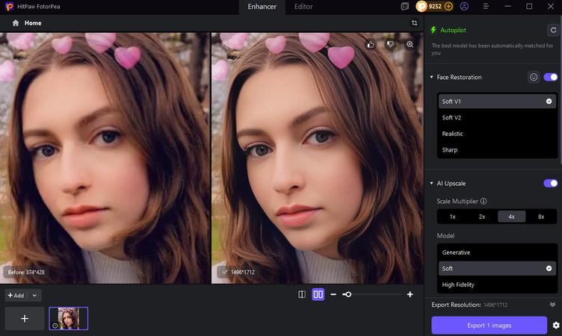This screenshot has width=562, height=336.
Task: Open the user account profile icon
Action: (464, 7)
